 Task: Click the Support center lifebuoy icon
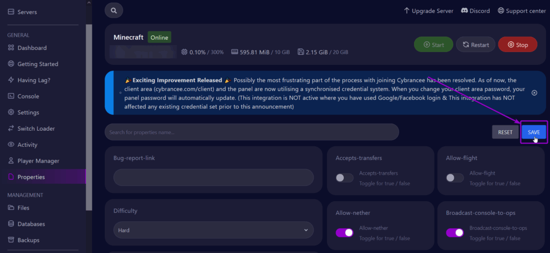point(501,11)
